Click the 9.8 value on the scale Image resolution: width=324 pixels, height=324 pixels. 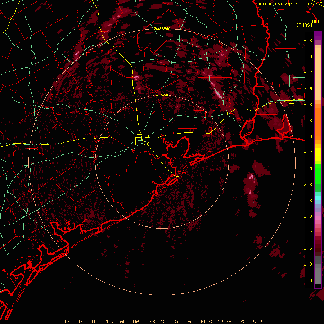coord(308,40)
